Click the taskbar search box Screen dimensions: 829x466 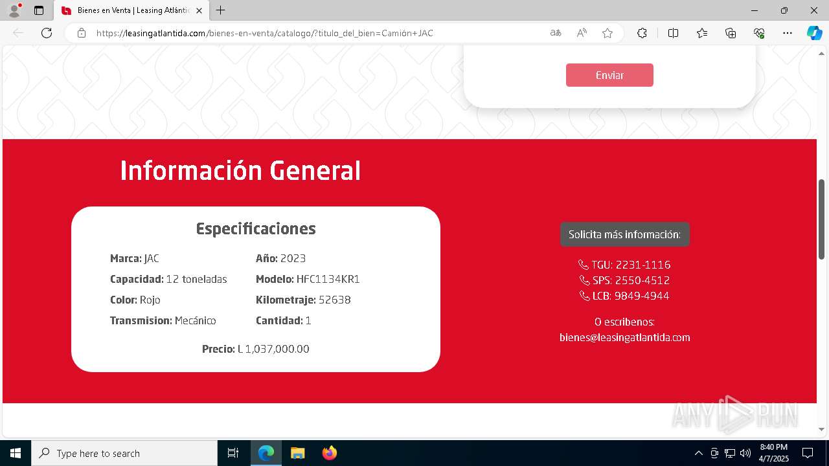[x=124, y=453]
